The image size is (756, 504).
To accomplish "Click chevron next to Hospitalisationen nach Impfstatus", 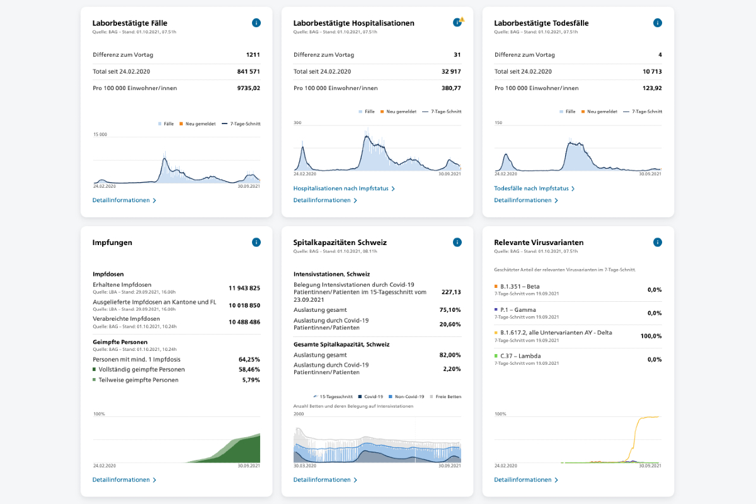I will point(393,188).
